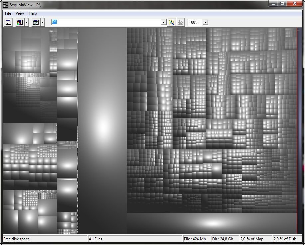The width and height of the screenshot is (305, 245).
Task: Close the SequoiaView window
Action: [x=295, y=3]
